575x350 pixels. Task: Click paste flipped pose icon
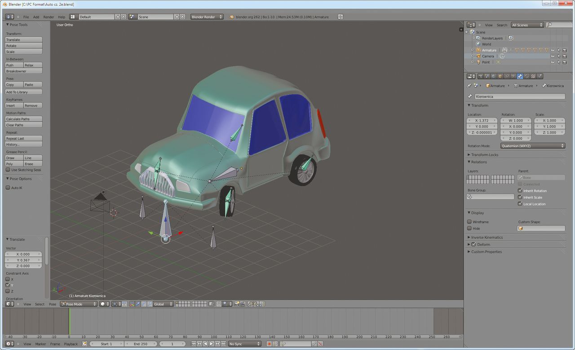click(261, 304)
